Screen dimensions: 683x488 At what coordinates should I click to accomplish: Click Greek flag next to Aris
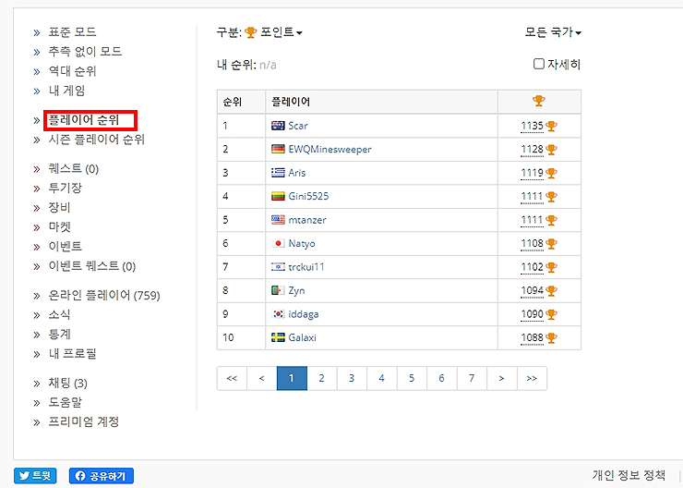(x=278, y=173)
